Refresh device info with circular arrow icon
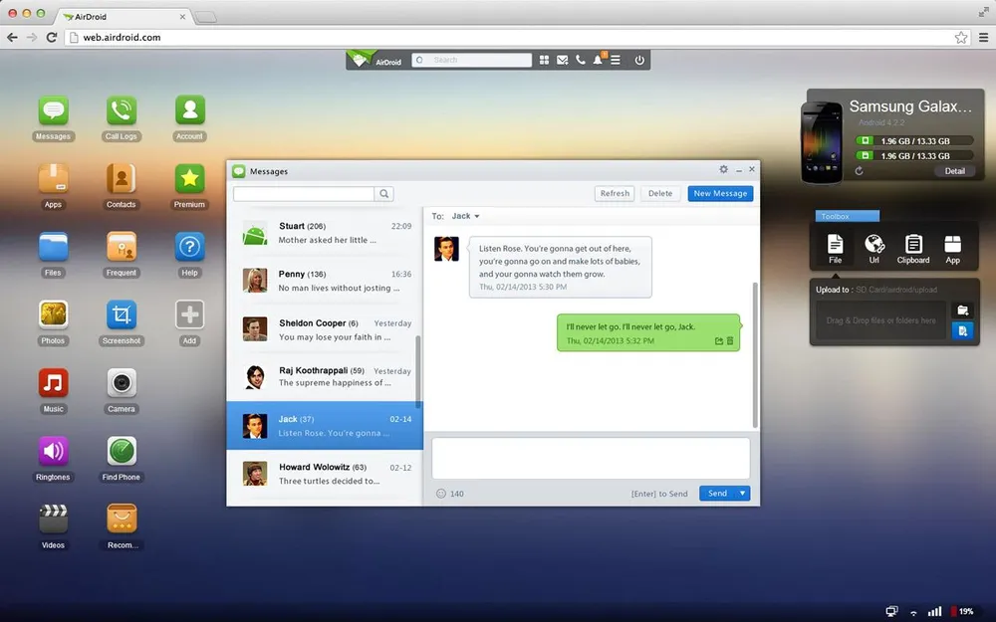This screenshot has height=622, width=996. tap(860, 171)
